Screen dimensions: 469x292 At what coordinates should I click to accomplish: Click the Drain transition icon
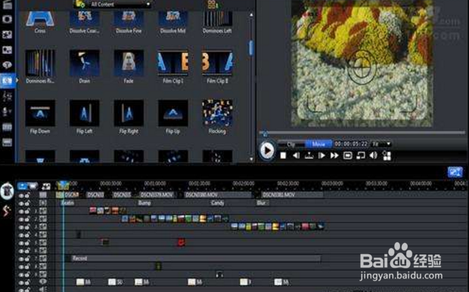pyautogui.click(x=85, y=63)
